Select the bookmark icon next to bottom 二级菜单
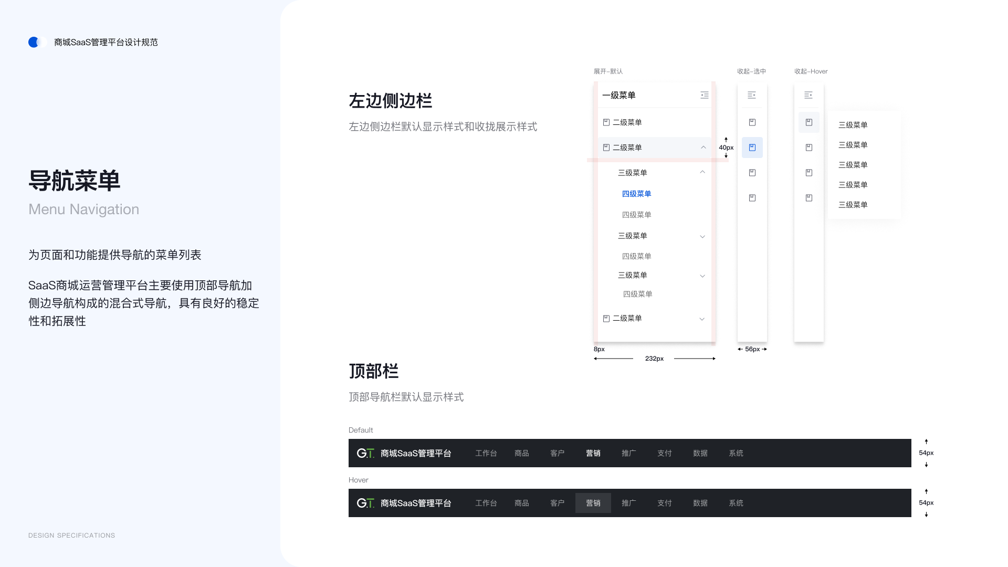This screenshot has height=567, width=1008. click(606, 318)
